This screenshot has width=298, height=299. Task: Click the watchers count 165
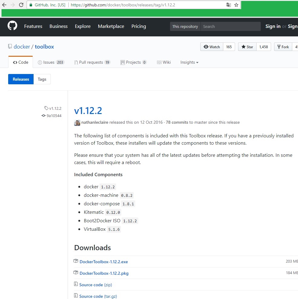click(229, 47)
